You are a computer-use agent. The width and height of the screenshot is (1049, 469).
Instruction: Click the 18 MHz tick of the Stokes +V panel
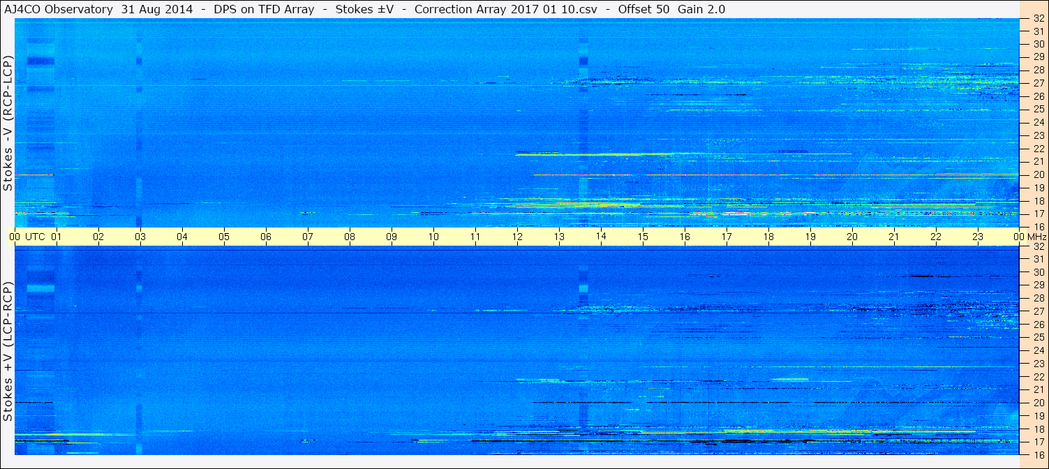(x=1038, y=429)
